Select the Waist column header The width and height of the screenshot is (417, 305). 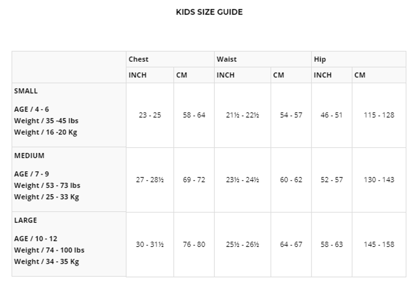(226, 59)
